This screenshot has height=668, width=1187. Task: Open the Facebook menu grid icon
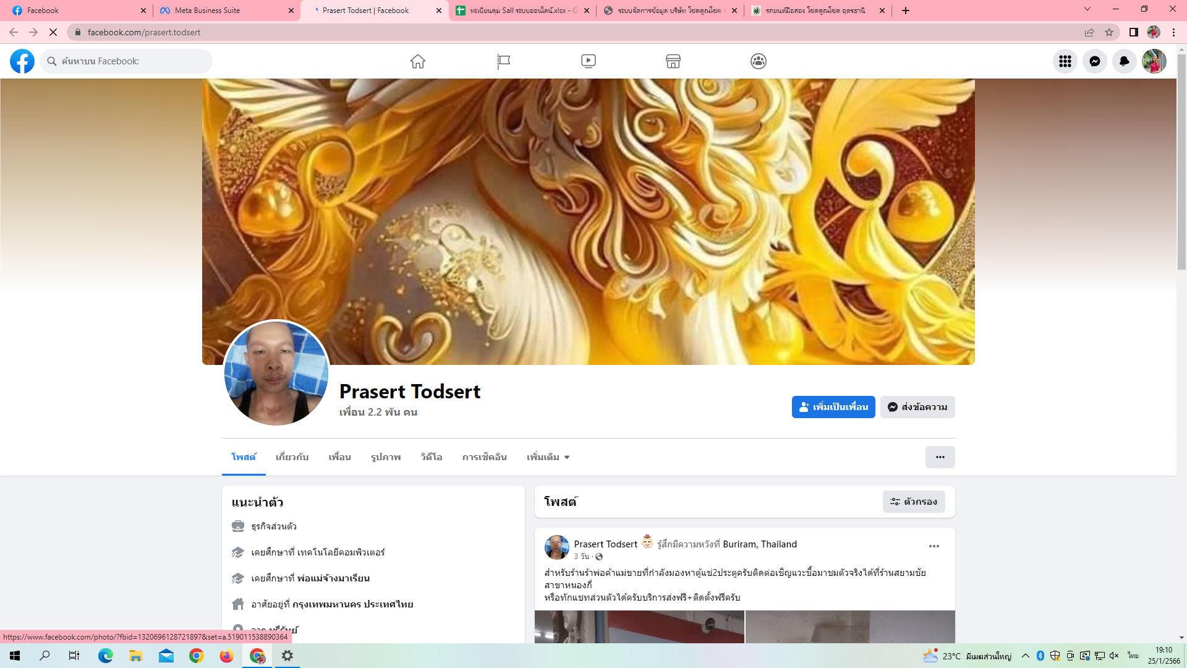pyautogui.click(x=1065, y=61)
